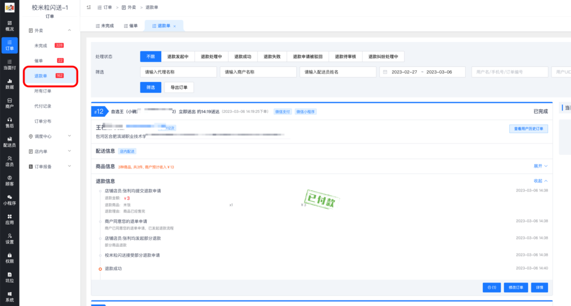Select the 退款申请被驳回 status filter

coord(308,56)
